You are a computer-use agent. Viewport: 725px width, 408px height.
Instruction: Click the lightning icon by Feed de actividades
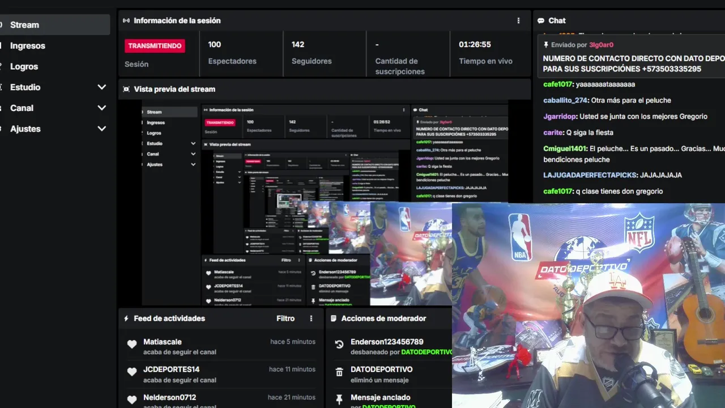click(126, 318)
